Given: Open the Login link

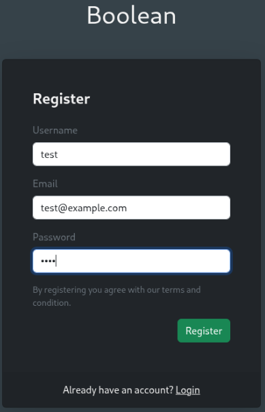Looking at the screenshot, I should [188, 390].
